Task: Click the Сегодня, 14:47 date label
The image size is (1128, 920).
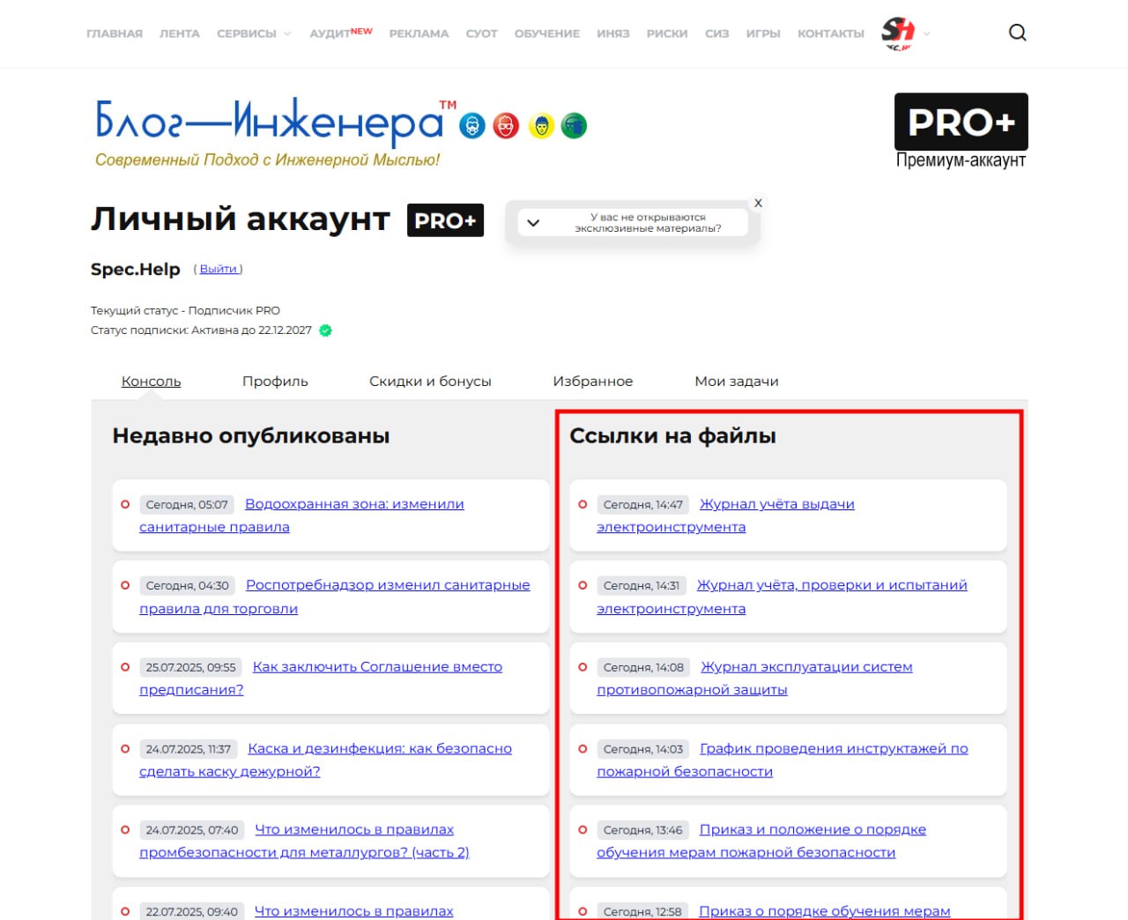Action: [643, 505]
